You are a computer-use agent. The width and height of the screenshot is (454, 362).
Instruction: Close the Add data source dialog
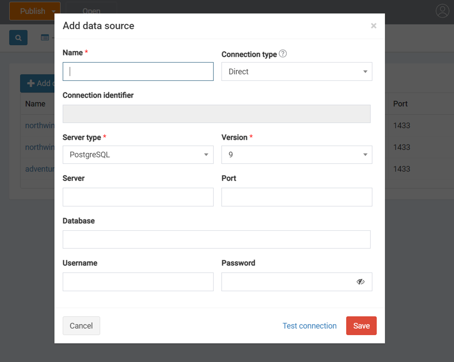coord(374,26)
